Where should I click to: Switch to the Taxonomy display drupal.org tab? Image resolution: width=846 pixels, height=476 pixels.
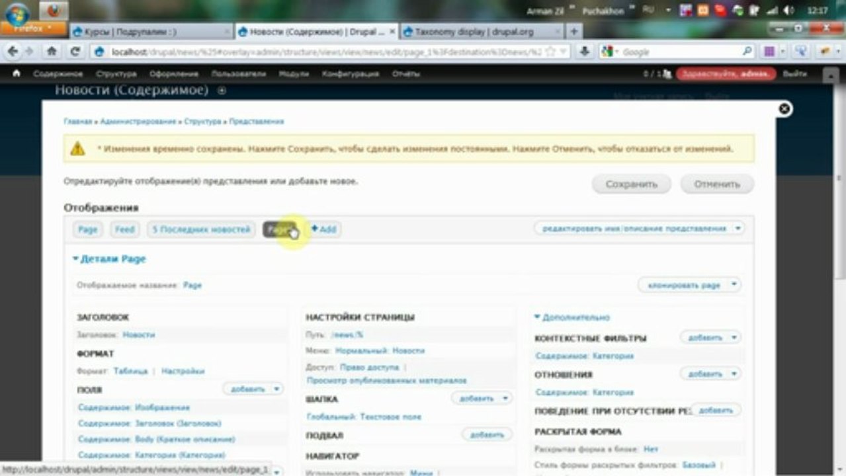pyautogui.click(x=483, y=31)
